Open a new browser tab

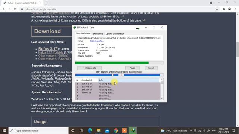click(47, 3)
